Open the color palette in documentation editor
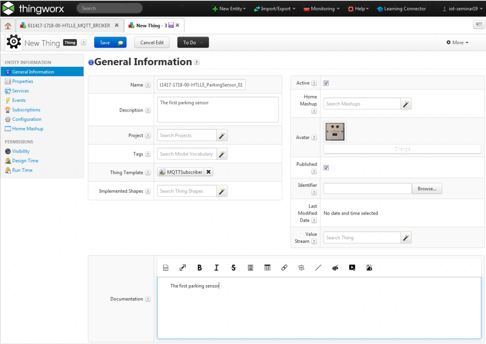 (x=335, y=267)
